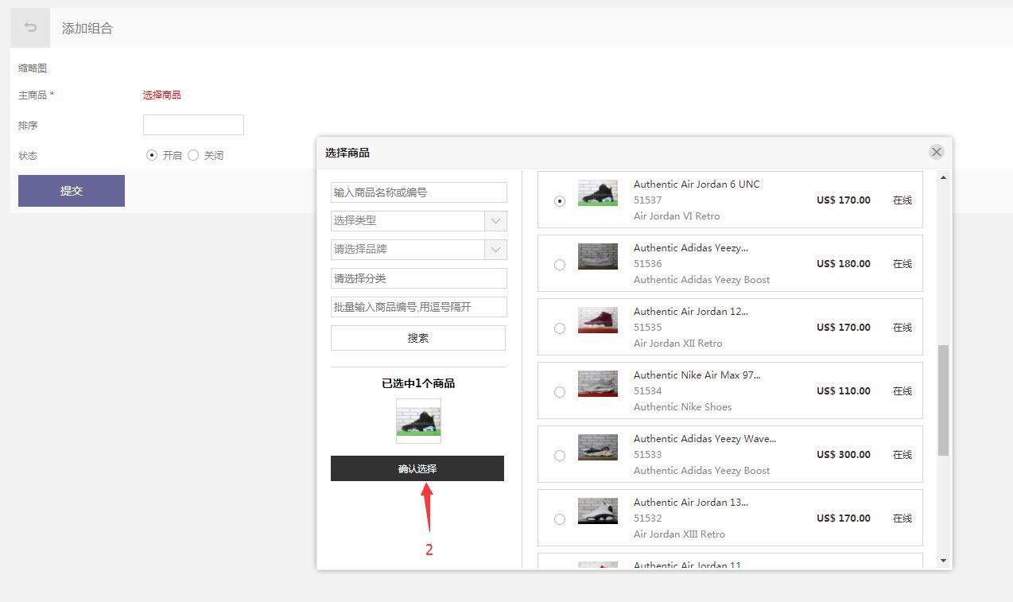Click the Air Jordan 6 UNC shoe thumbnail
Viewport: 1013px width, 602px height.
(x=598, y=192)
